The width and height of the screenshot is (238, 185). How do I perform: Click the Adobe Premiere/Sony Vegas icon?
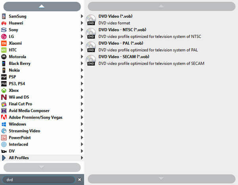pos(4,117)
